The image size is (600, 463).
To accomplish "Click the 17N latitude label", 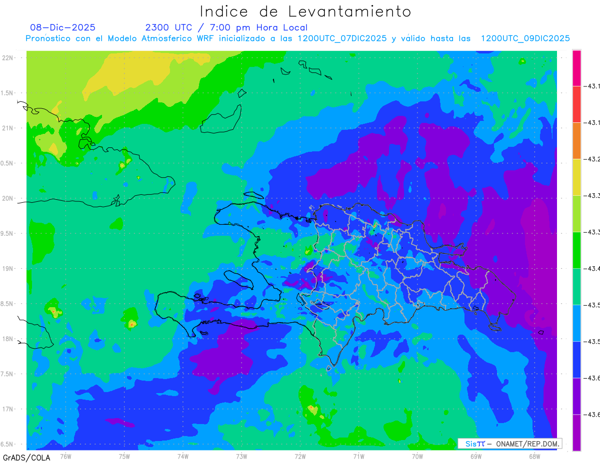I will click(x=8, y=409).
